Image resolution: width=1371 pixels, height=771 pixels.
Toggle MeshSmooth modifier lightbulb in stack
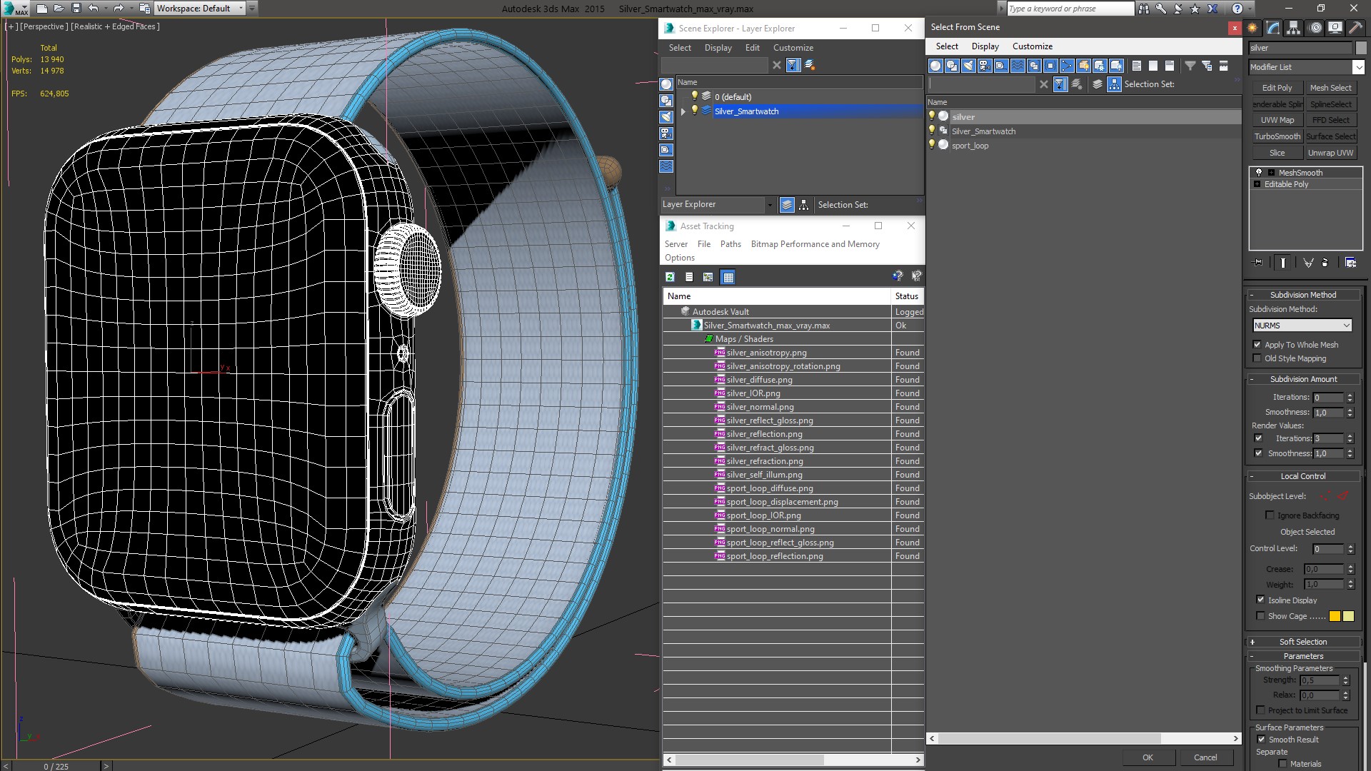point(1259,173)
